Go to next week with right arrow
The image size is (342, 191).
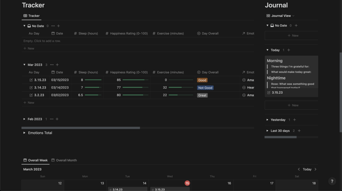coord(315,169)
